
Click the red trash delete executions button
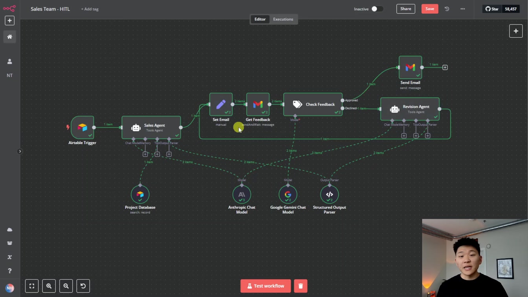[301, 286]
